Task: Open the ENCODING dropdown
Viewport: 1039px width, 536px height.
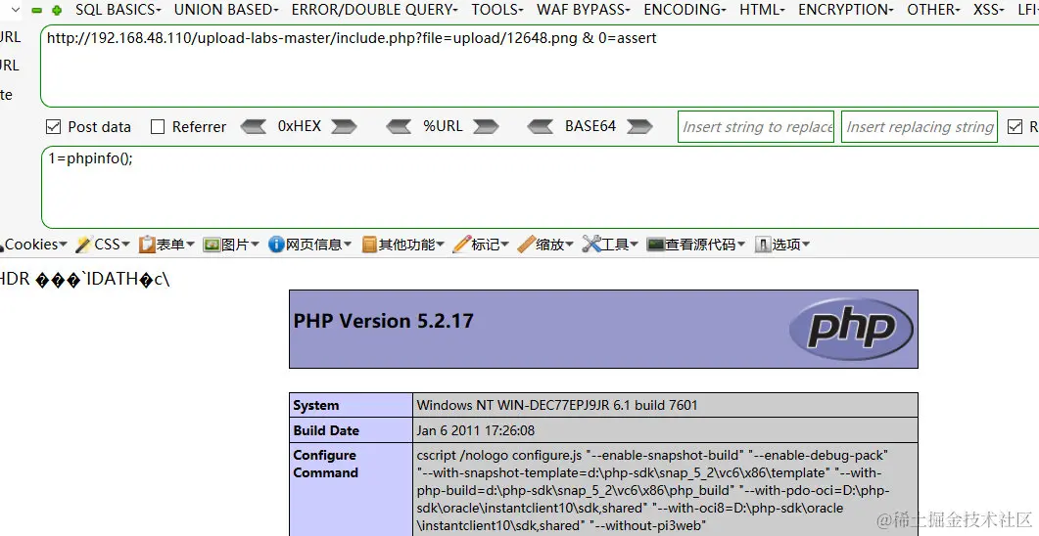Action: coord(685,10)
